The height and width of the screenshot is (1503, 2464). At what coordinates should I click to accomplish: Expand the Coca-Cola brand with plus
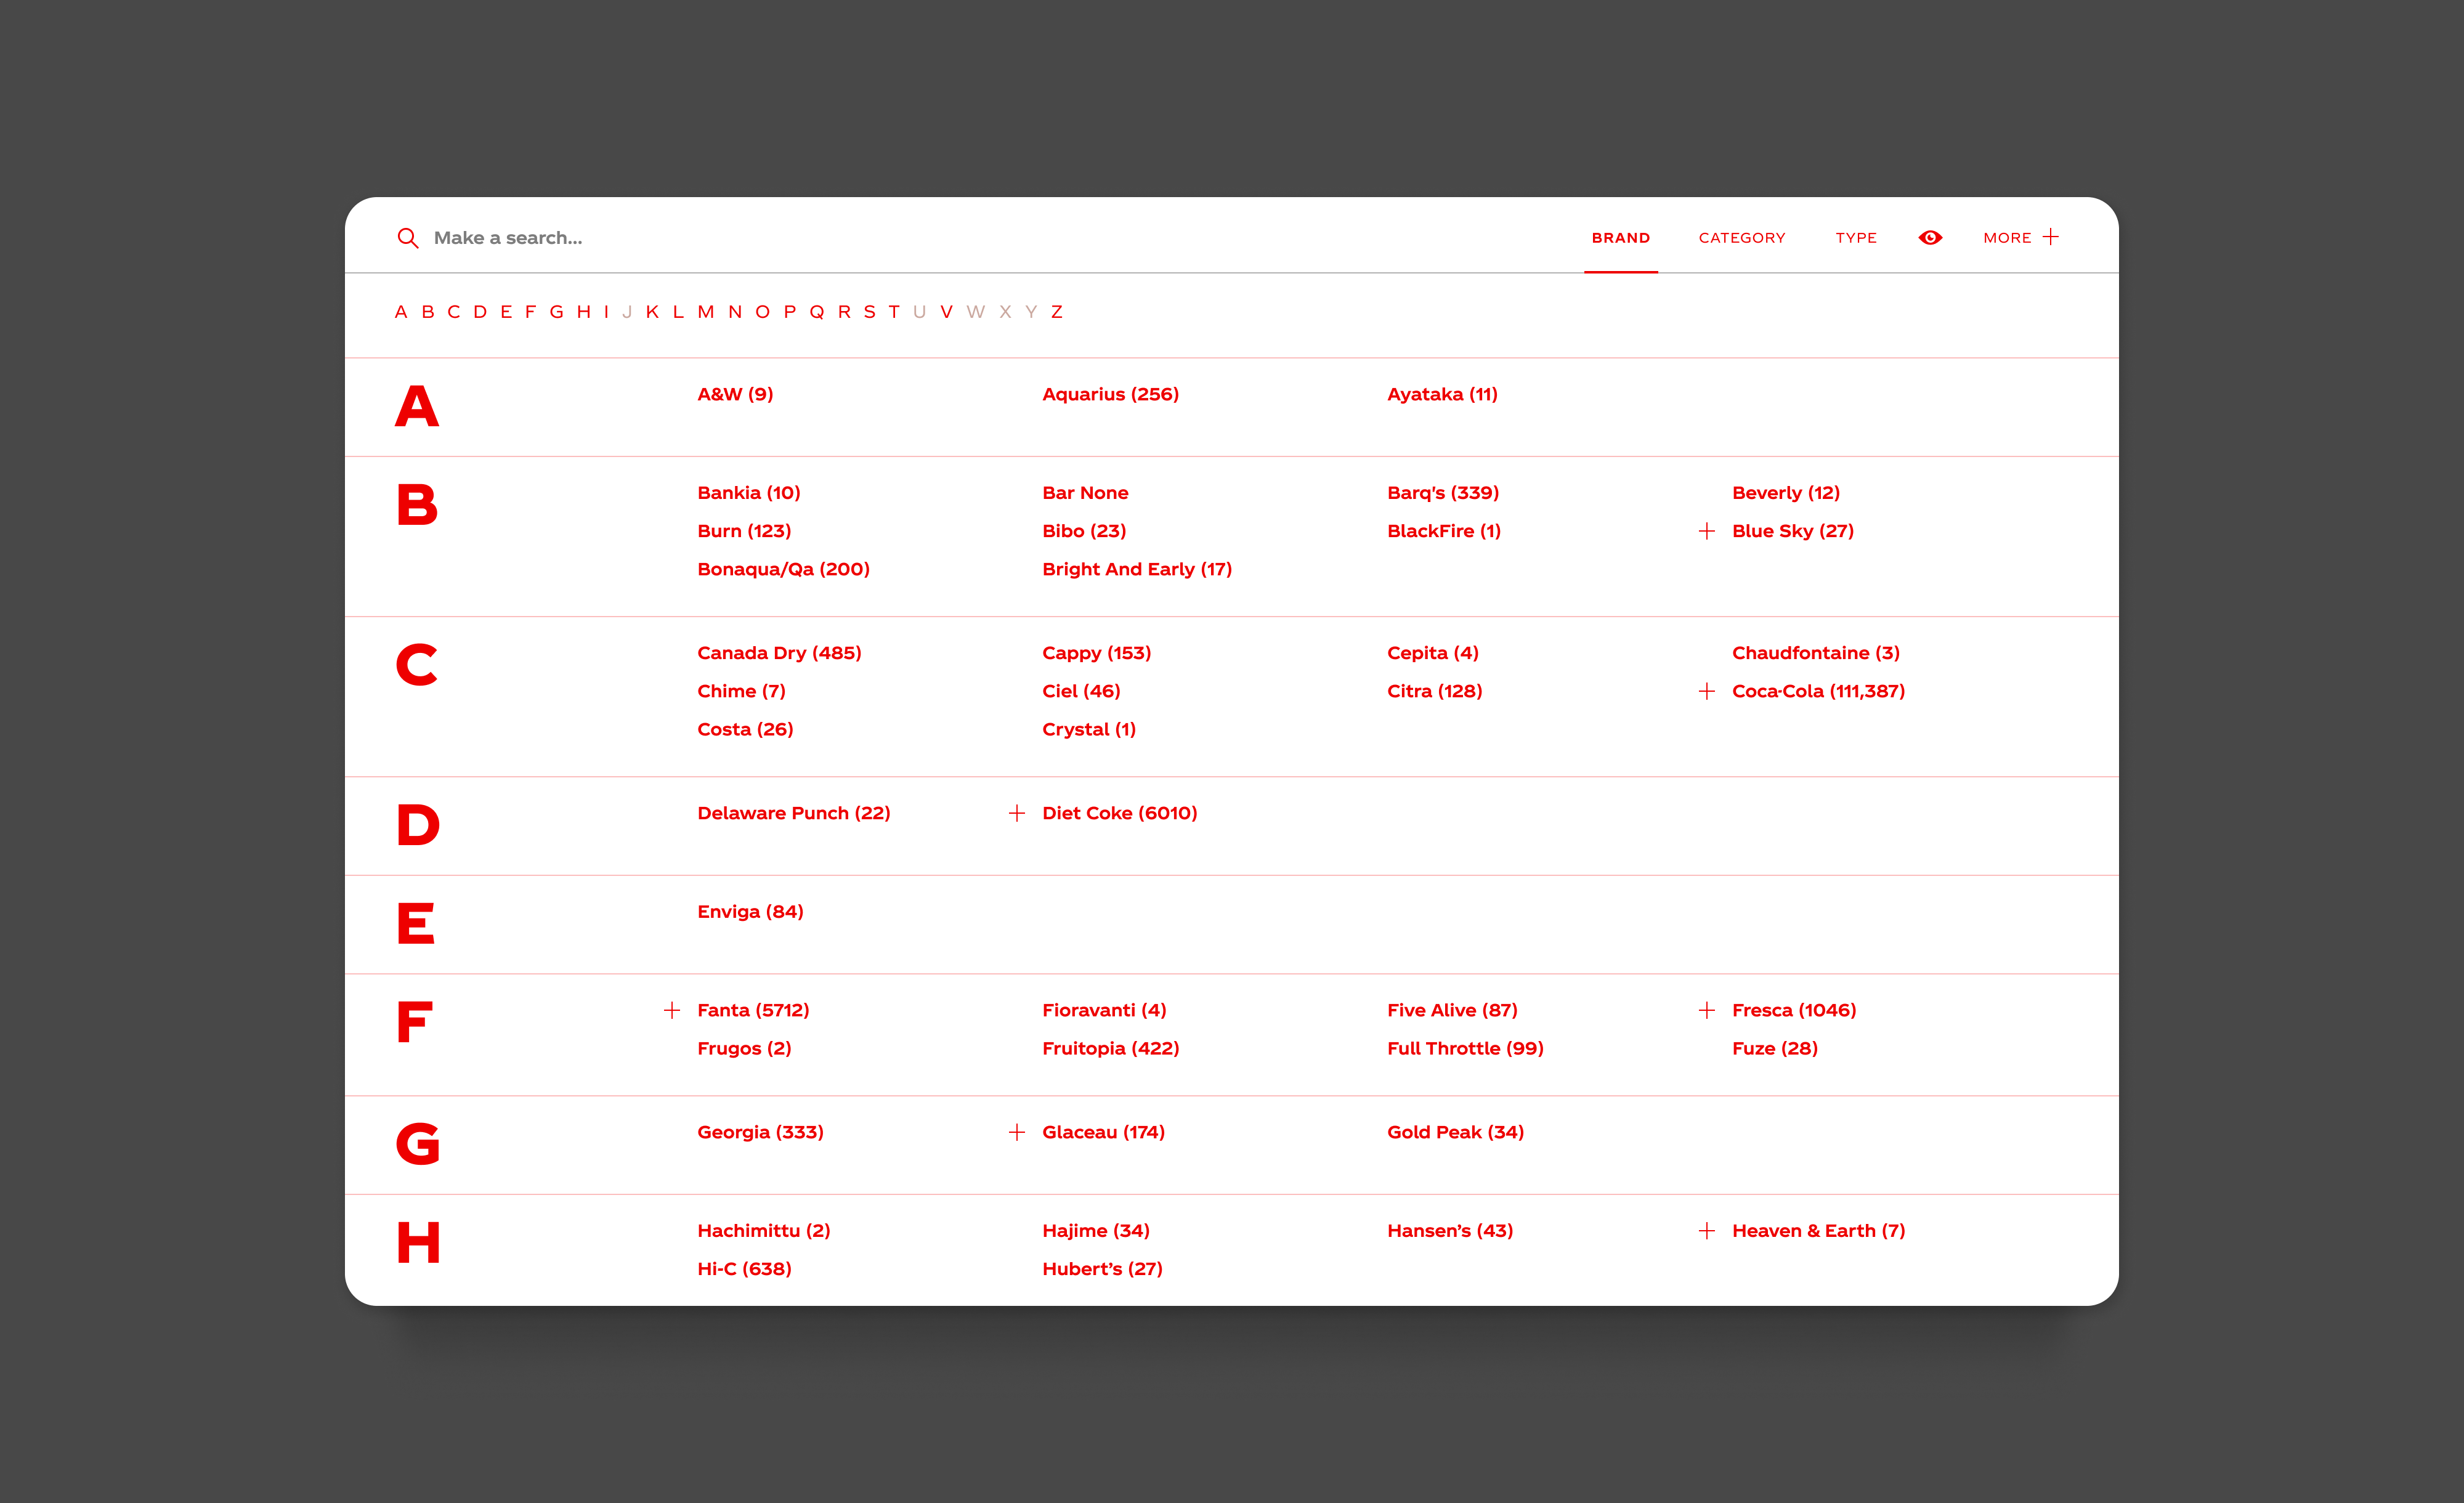pos(1707,691)
